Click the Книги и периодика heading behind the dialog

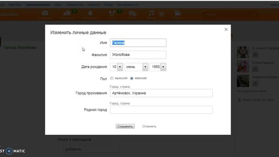point(75,140)
